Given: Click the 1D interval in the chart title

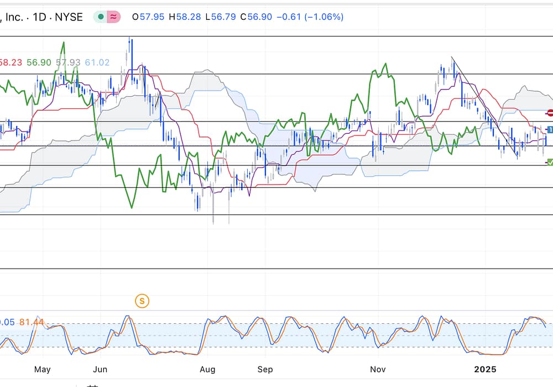Looking at the screenshot, I should [x=39, y=17].
